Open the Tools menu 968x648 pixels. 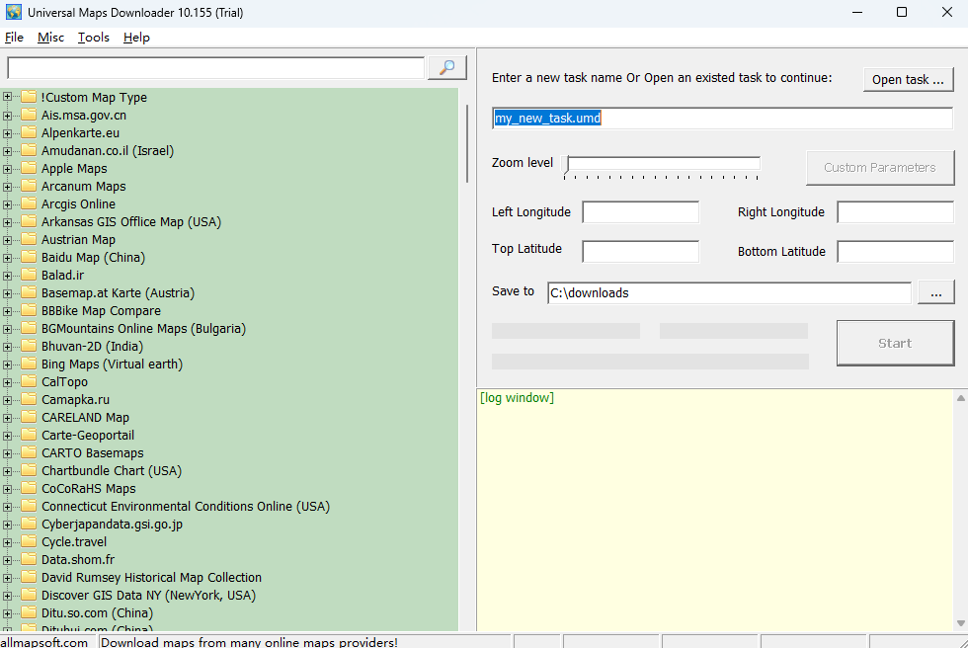[x=93, y=37]
